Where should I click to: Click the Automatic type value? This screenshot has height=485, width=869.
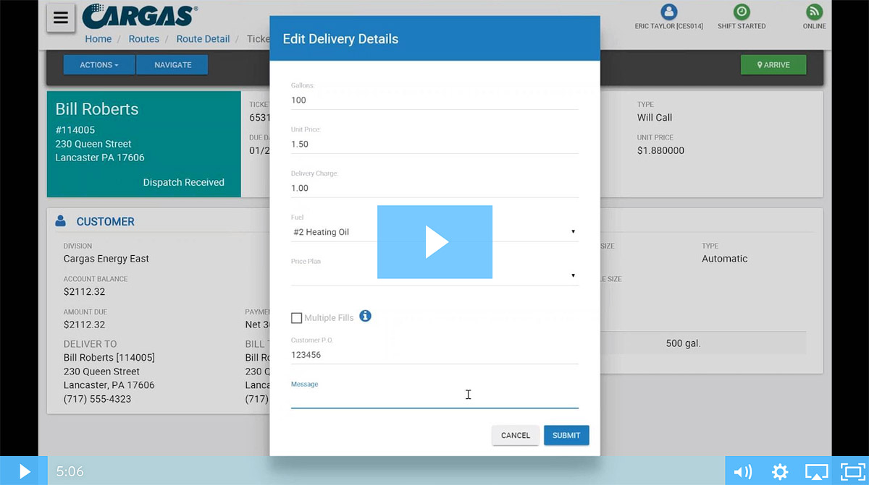pyautogui.click(x=725, y=259)
